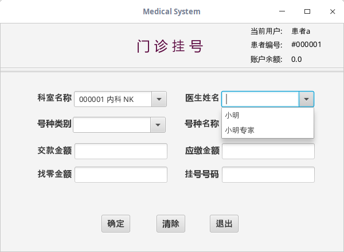
Task: Click inside the 医生姓名 text box
Action: 261,99
